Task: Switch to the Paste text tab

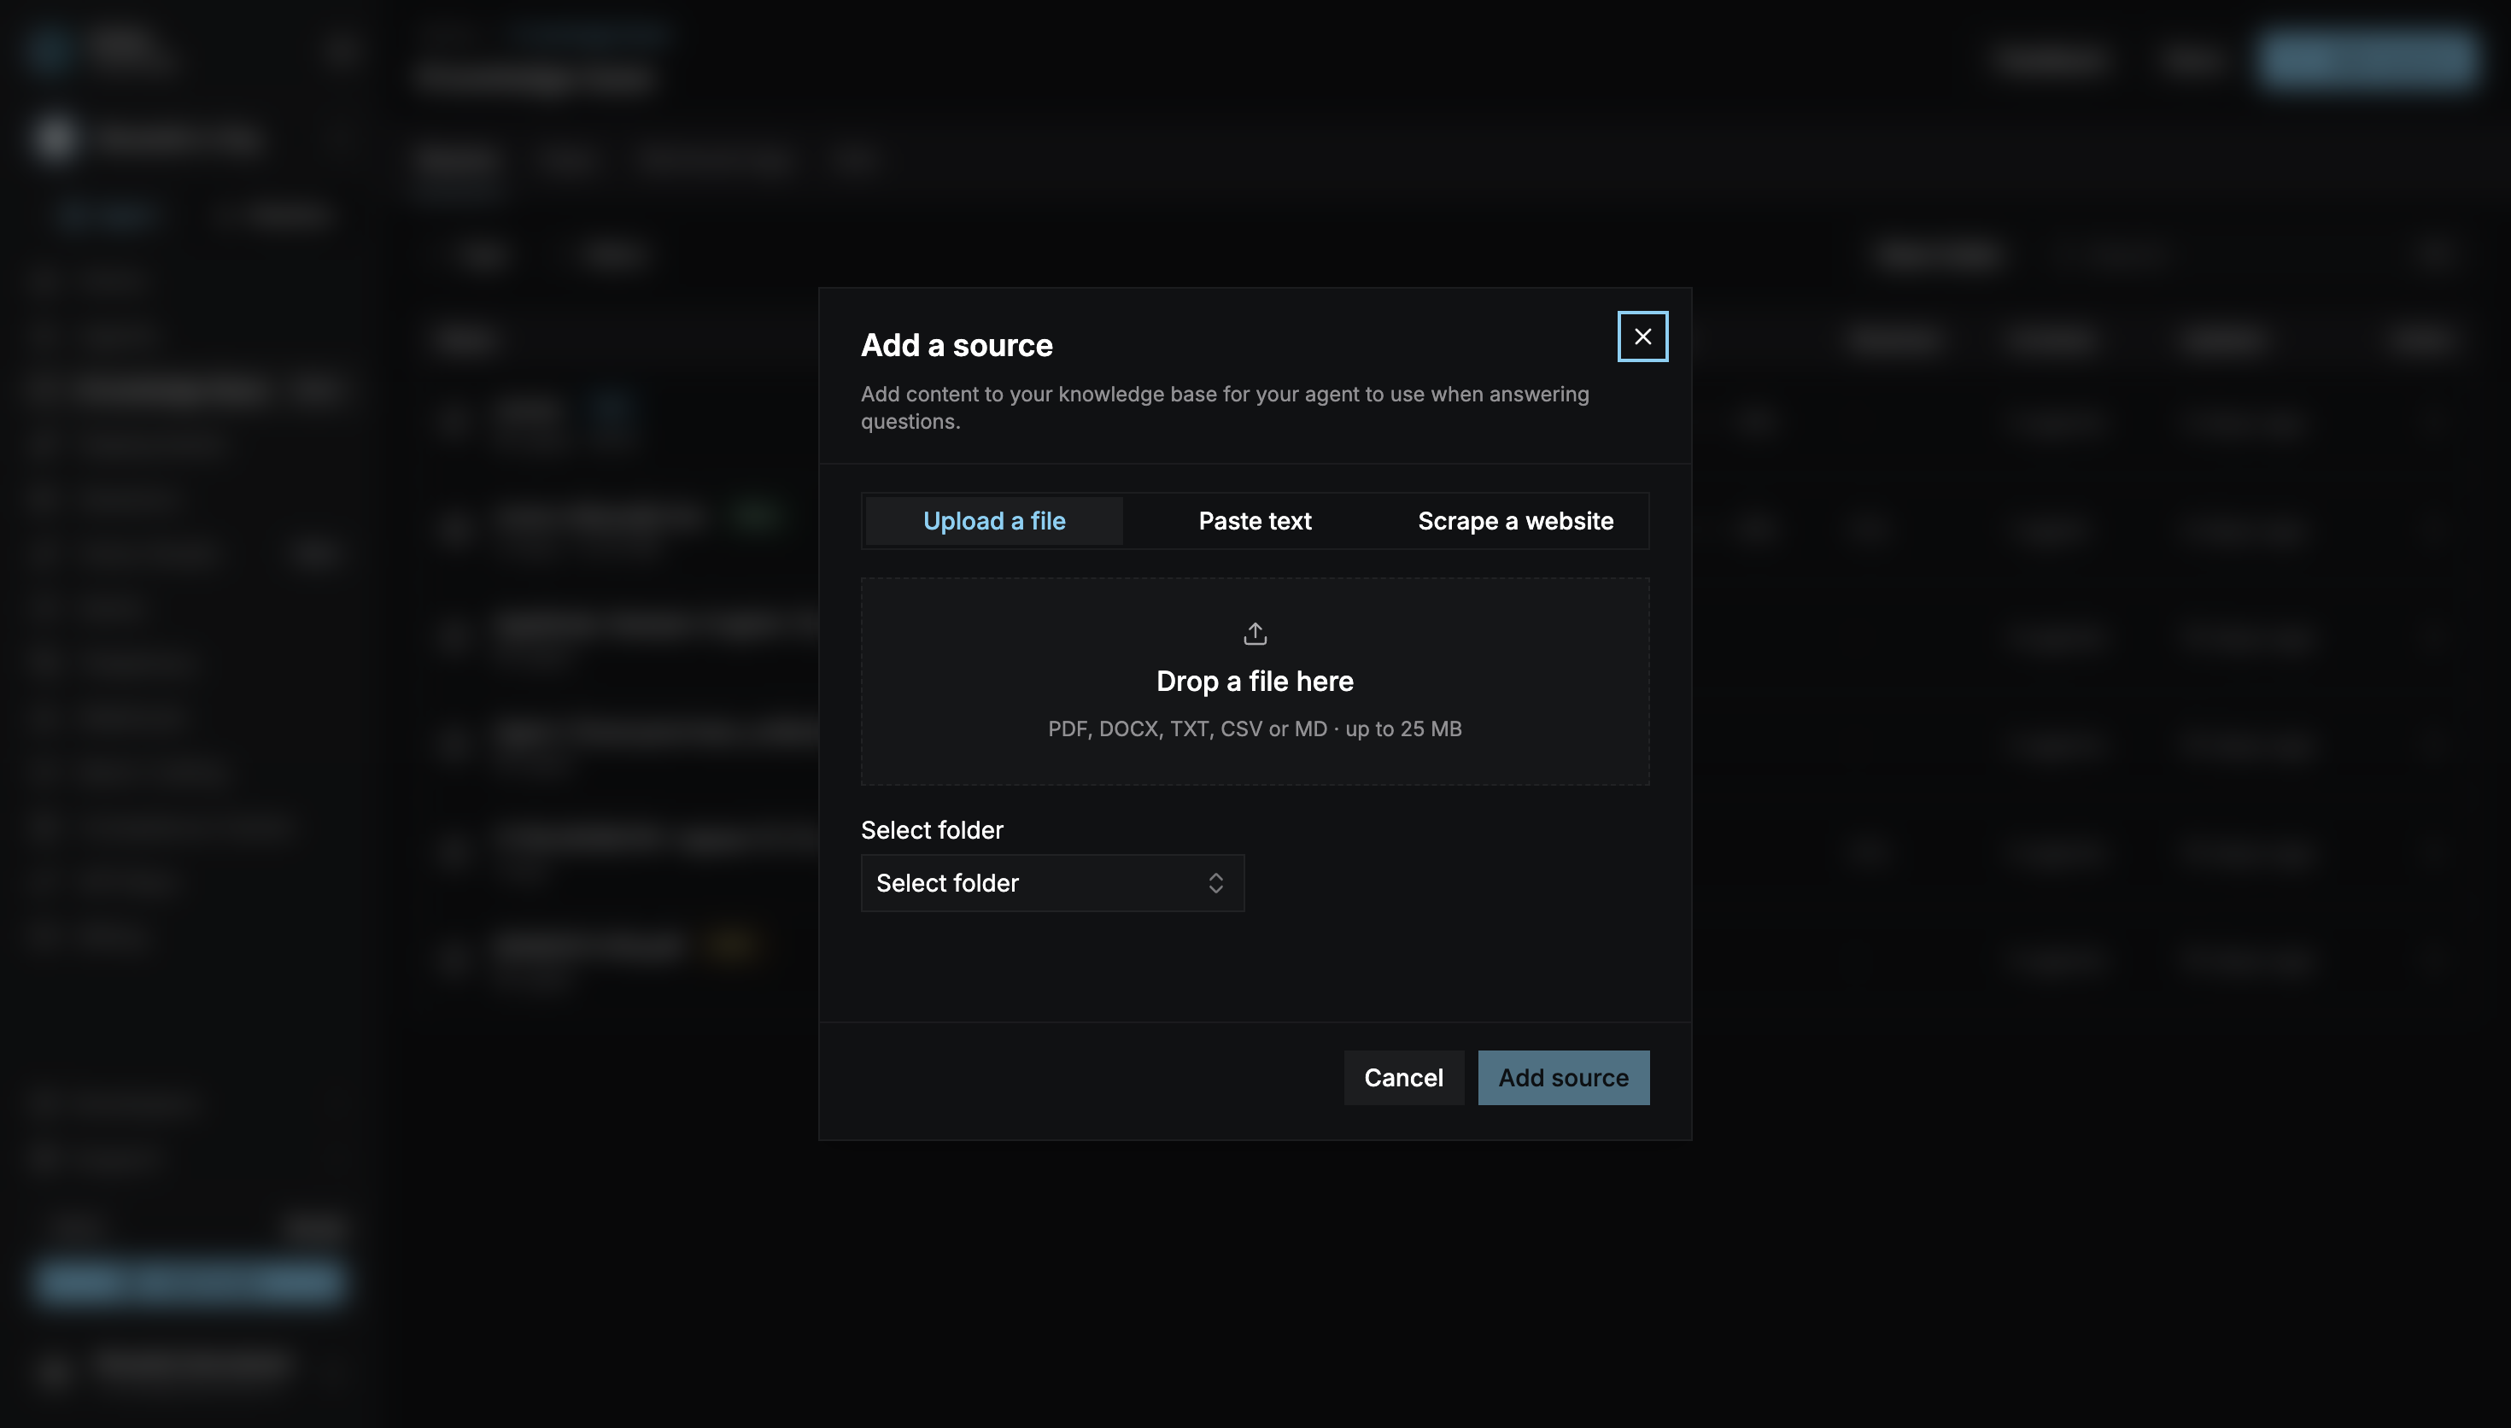Action: [1254, 521]
